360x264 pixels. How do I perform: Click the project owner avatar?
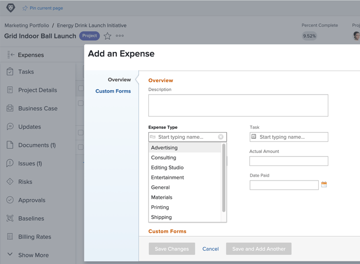[356, 36]
